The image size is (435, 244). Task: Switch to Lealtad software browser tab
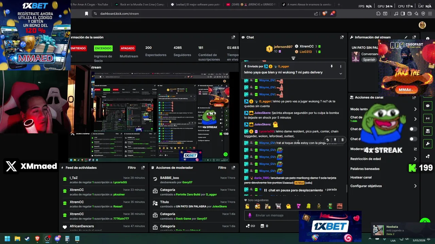pyautogui.click(x=195, y=4)
